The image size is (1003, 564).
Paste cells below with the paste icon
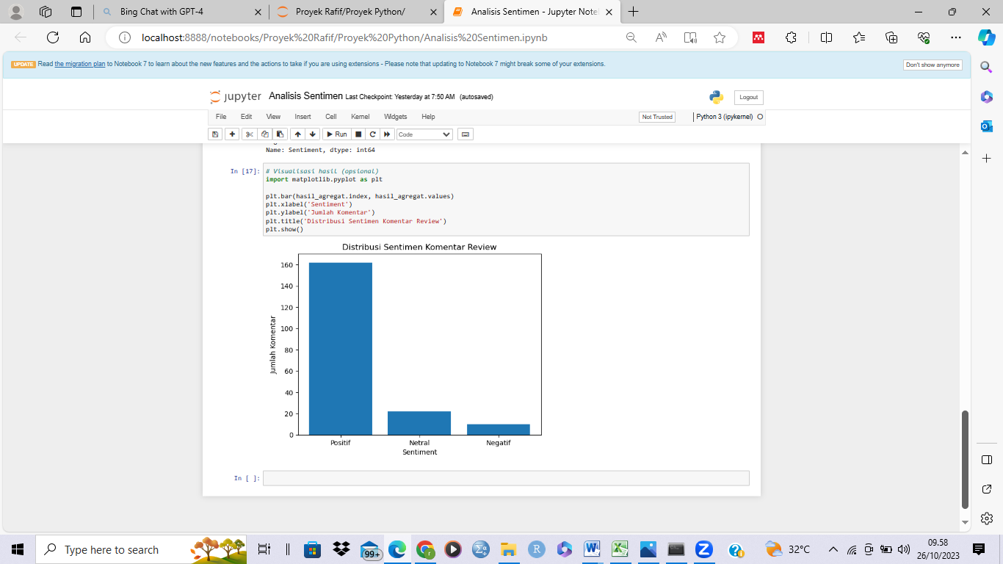tap(280, 134)
